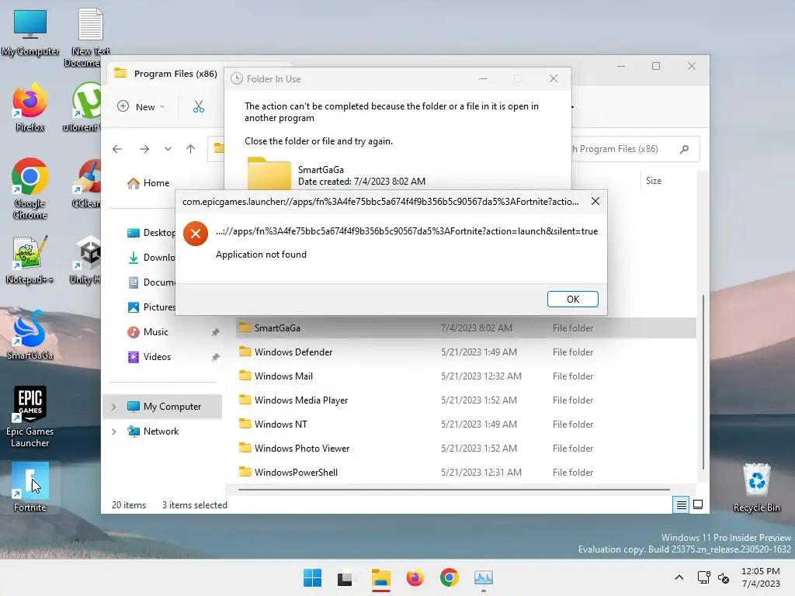Open Pictures in the navigation pane

pos(151,307)
